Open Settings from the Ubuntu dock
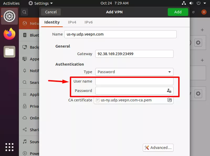This screenshot has height=156, width=210. [x=9, y=16]
